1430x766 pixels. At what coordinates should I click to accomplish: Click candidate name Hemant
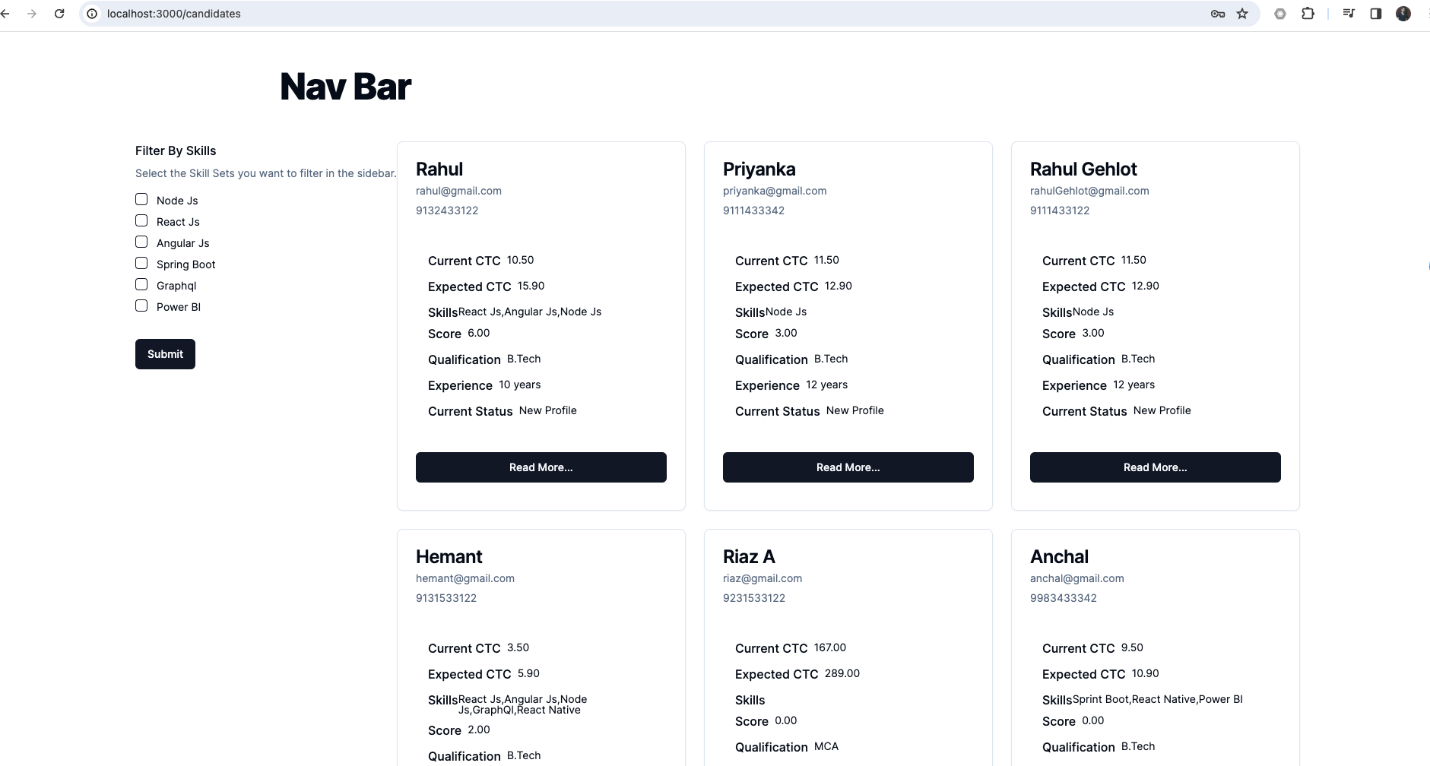[449, 556]
